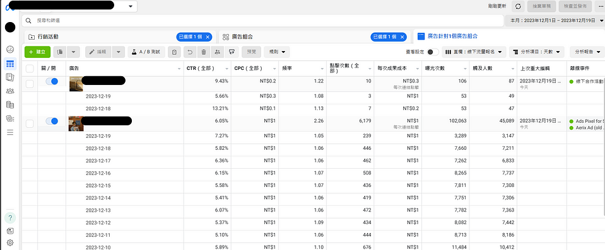This screenshot has width=605, height=250.
Task: Open the audiences people icon in sidebar
Action: point(10,91)
